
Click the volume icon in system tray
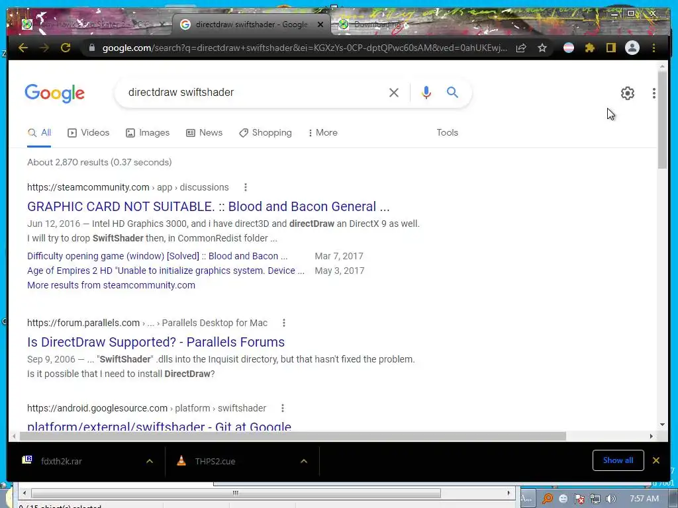(x=610, y=499)
